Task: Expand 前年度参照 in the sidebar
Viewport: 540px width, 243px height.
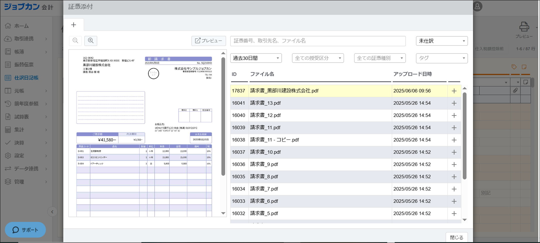Action: (26, 104)
